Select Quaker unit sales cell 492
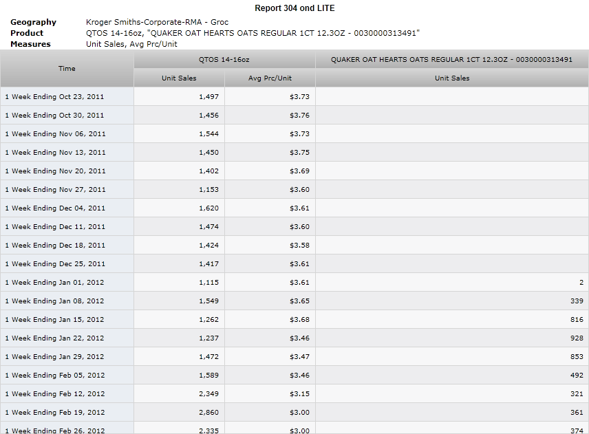 pyautogui.click(x=452, y=376)
